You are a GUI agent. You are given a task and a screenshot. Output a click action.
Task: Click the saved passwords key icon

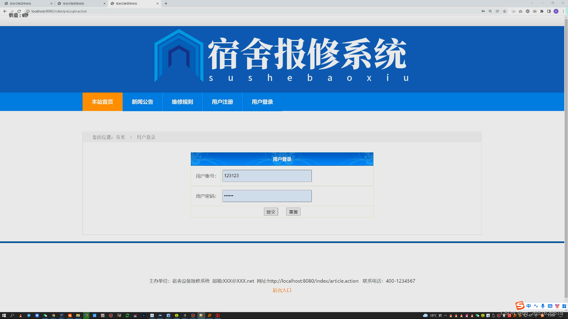[x=483, y=11]
